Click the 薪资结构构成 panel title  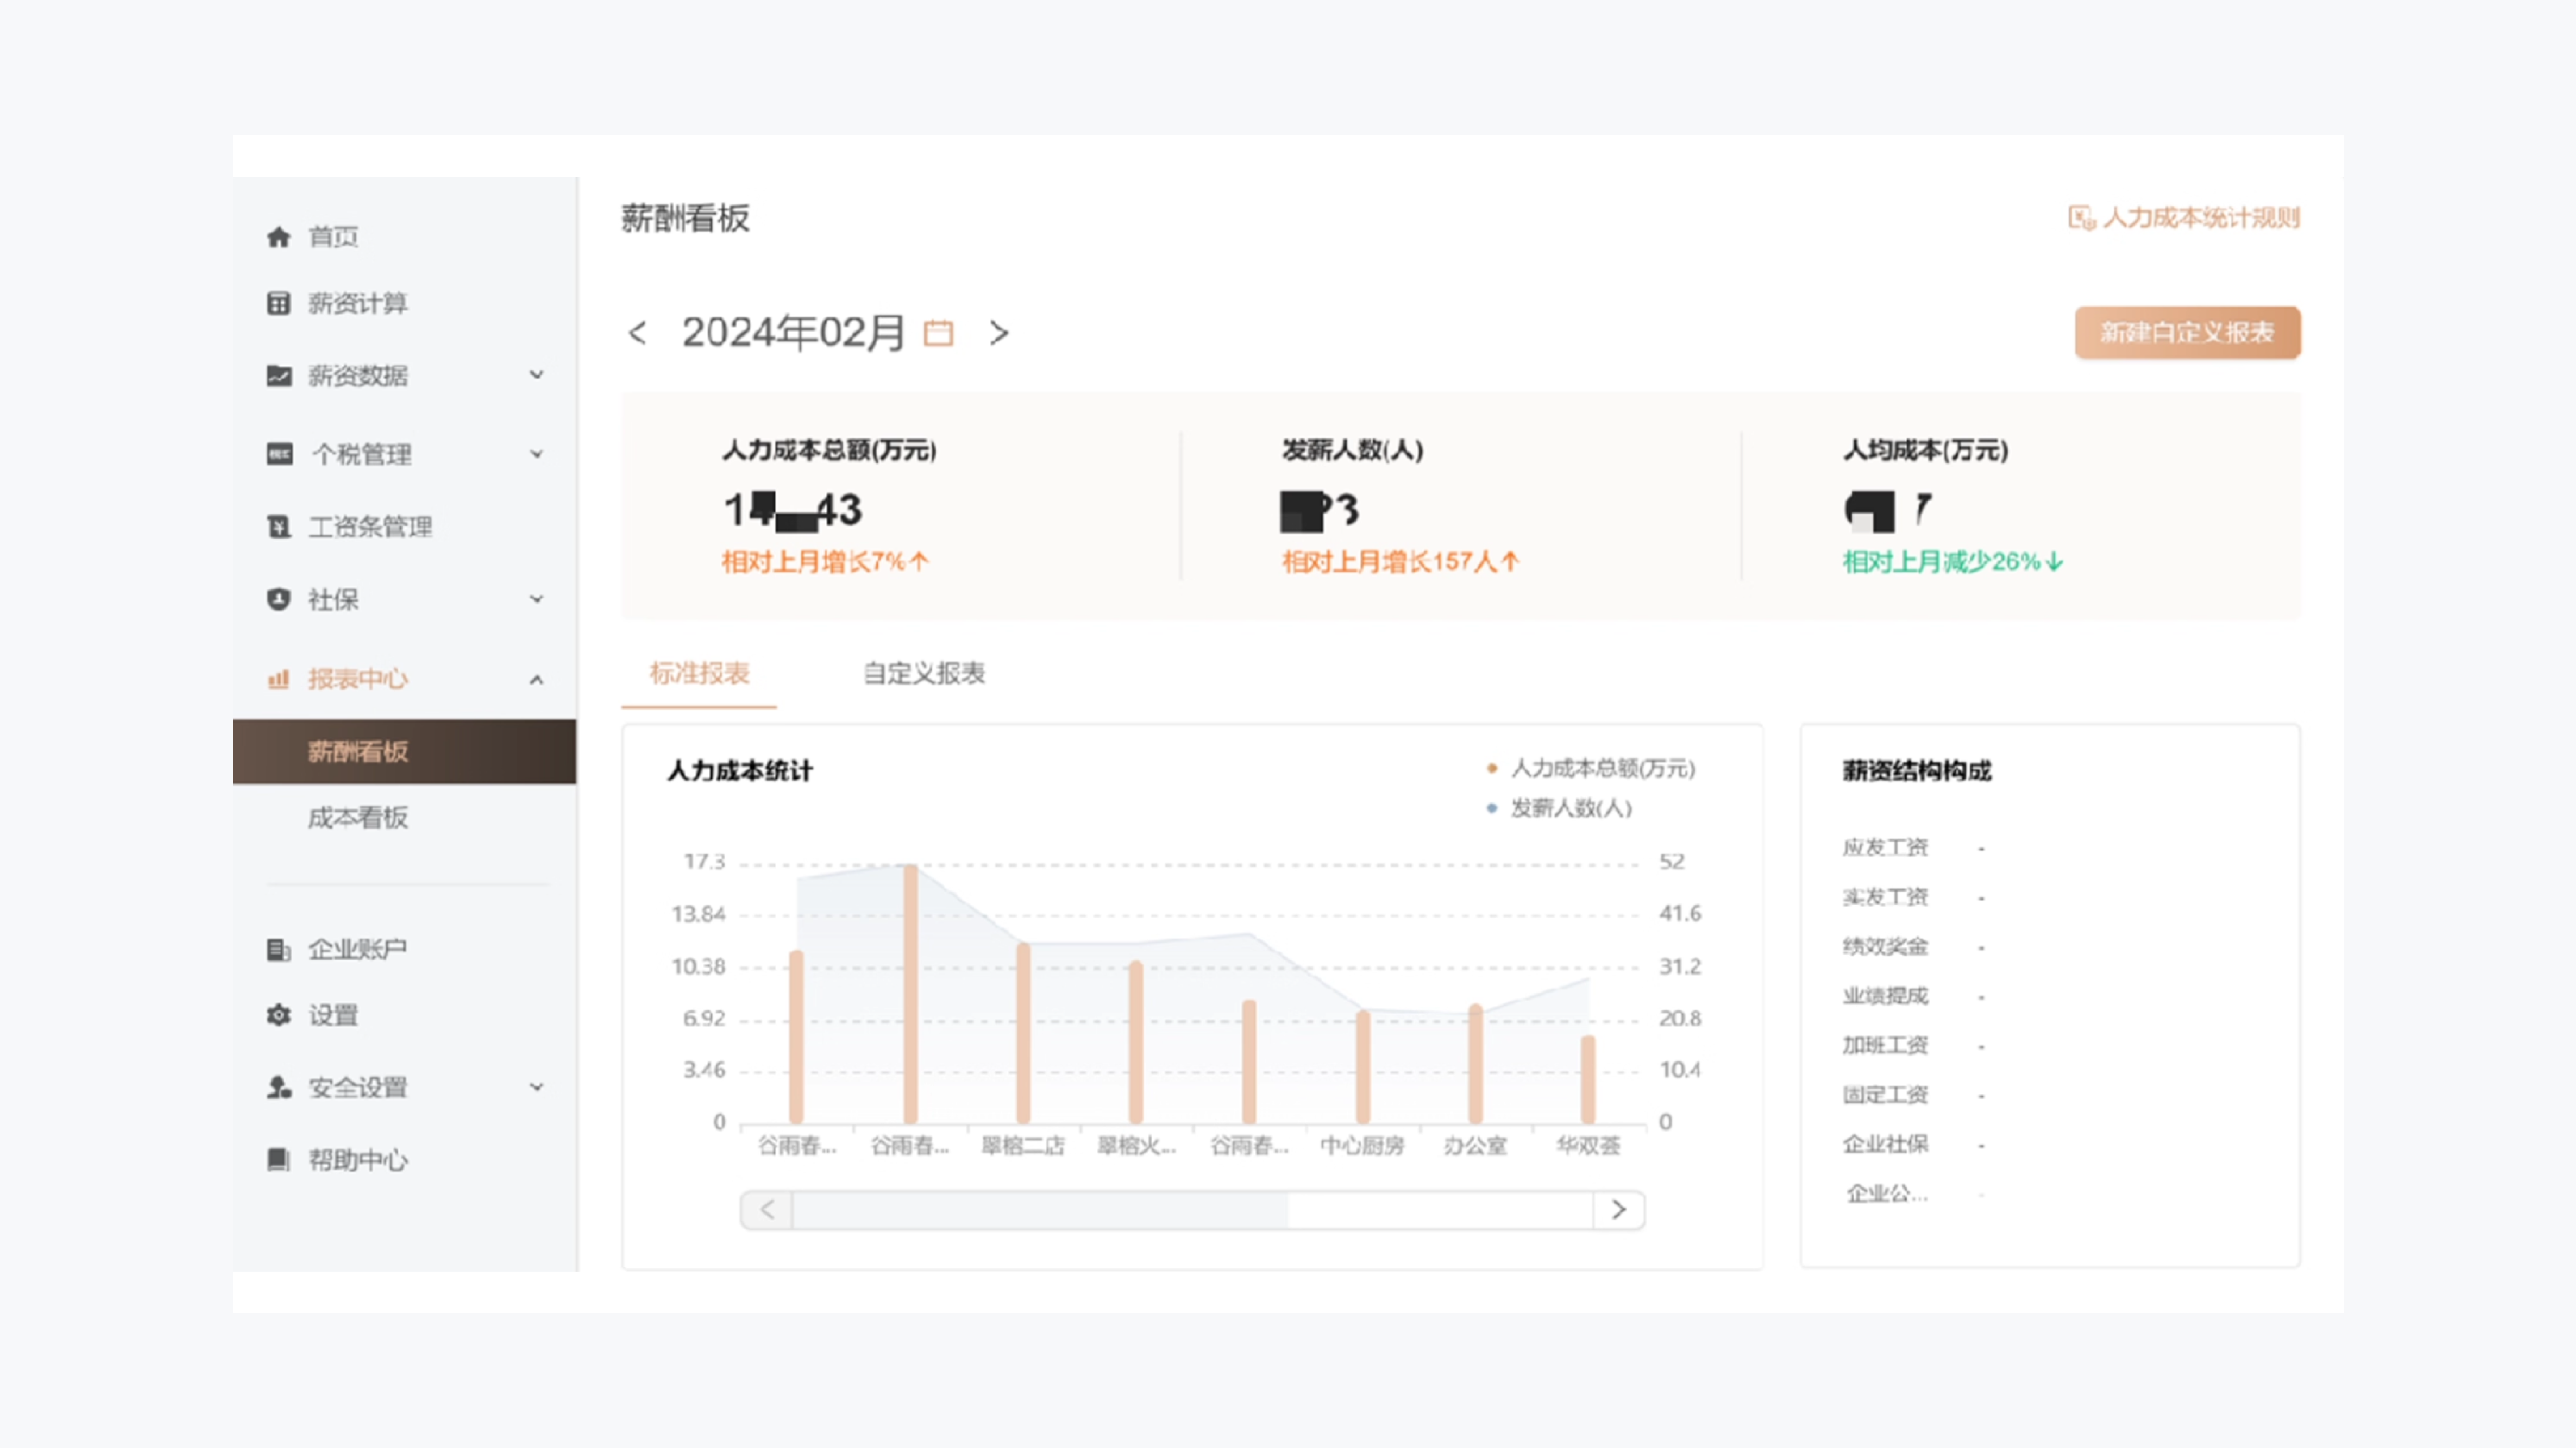1917,771
